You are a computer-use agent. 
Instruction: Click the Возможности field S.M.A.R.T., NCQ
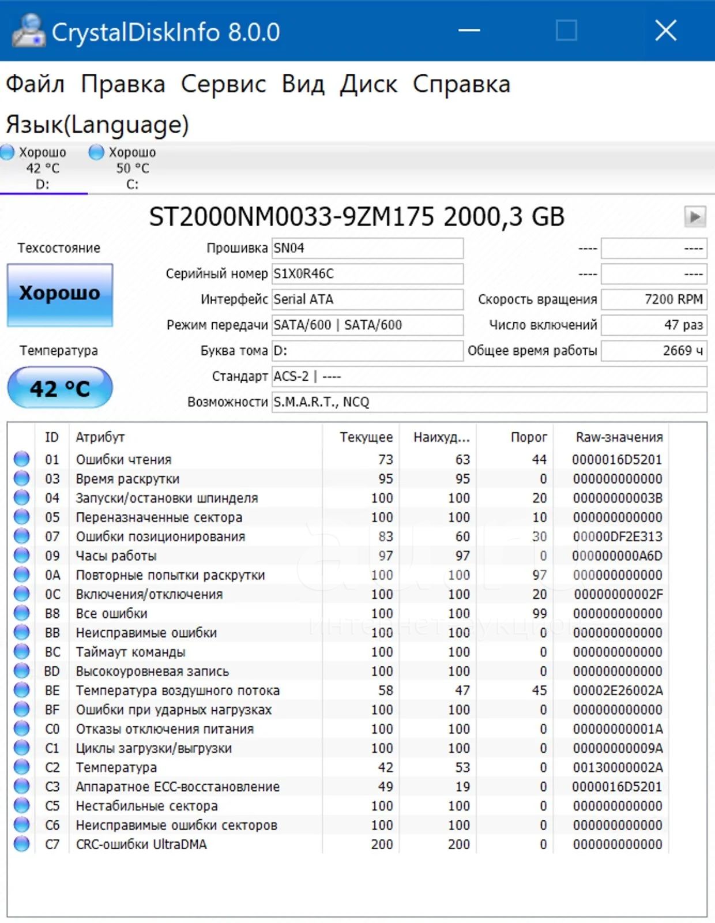[x=490, y=402]
